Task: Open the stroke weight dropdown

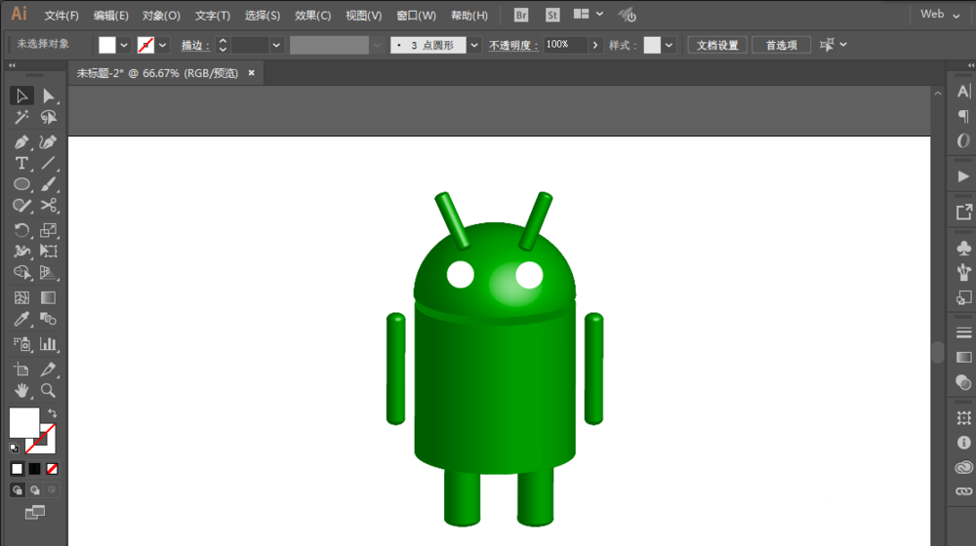Action: pos(276,45)
